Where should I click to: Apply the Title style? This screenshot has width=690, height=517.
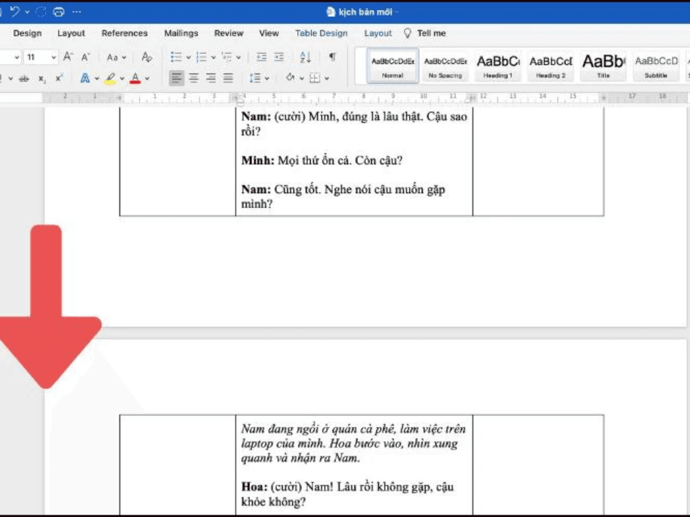point(603,66)
